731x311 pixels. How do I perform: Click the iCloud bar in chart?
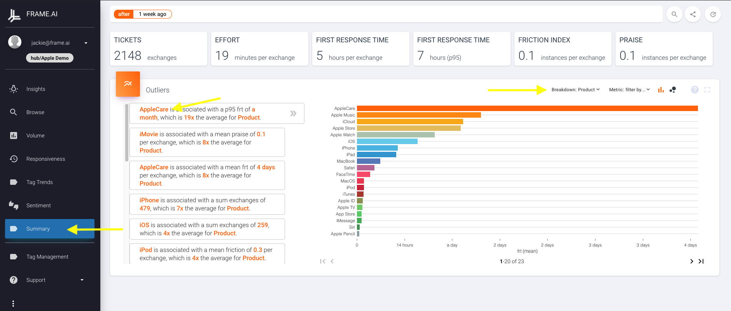coord(410,122)
